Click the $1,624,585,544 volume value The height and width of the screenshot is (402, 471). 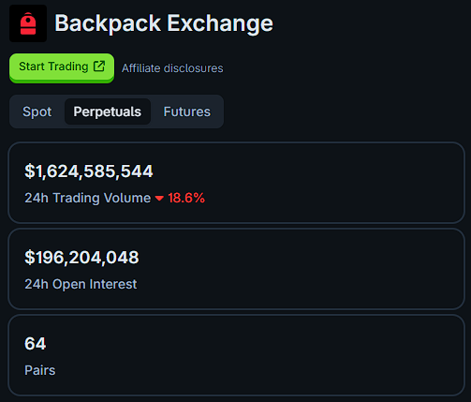[89, 171]
